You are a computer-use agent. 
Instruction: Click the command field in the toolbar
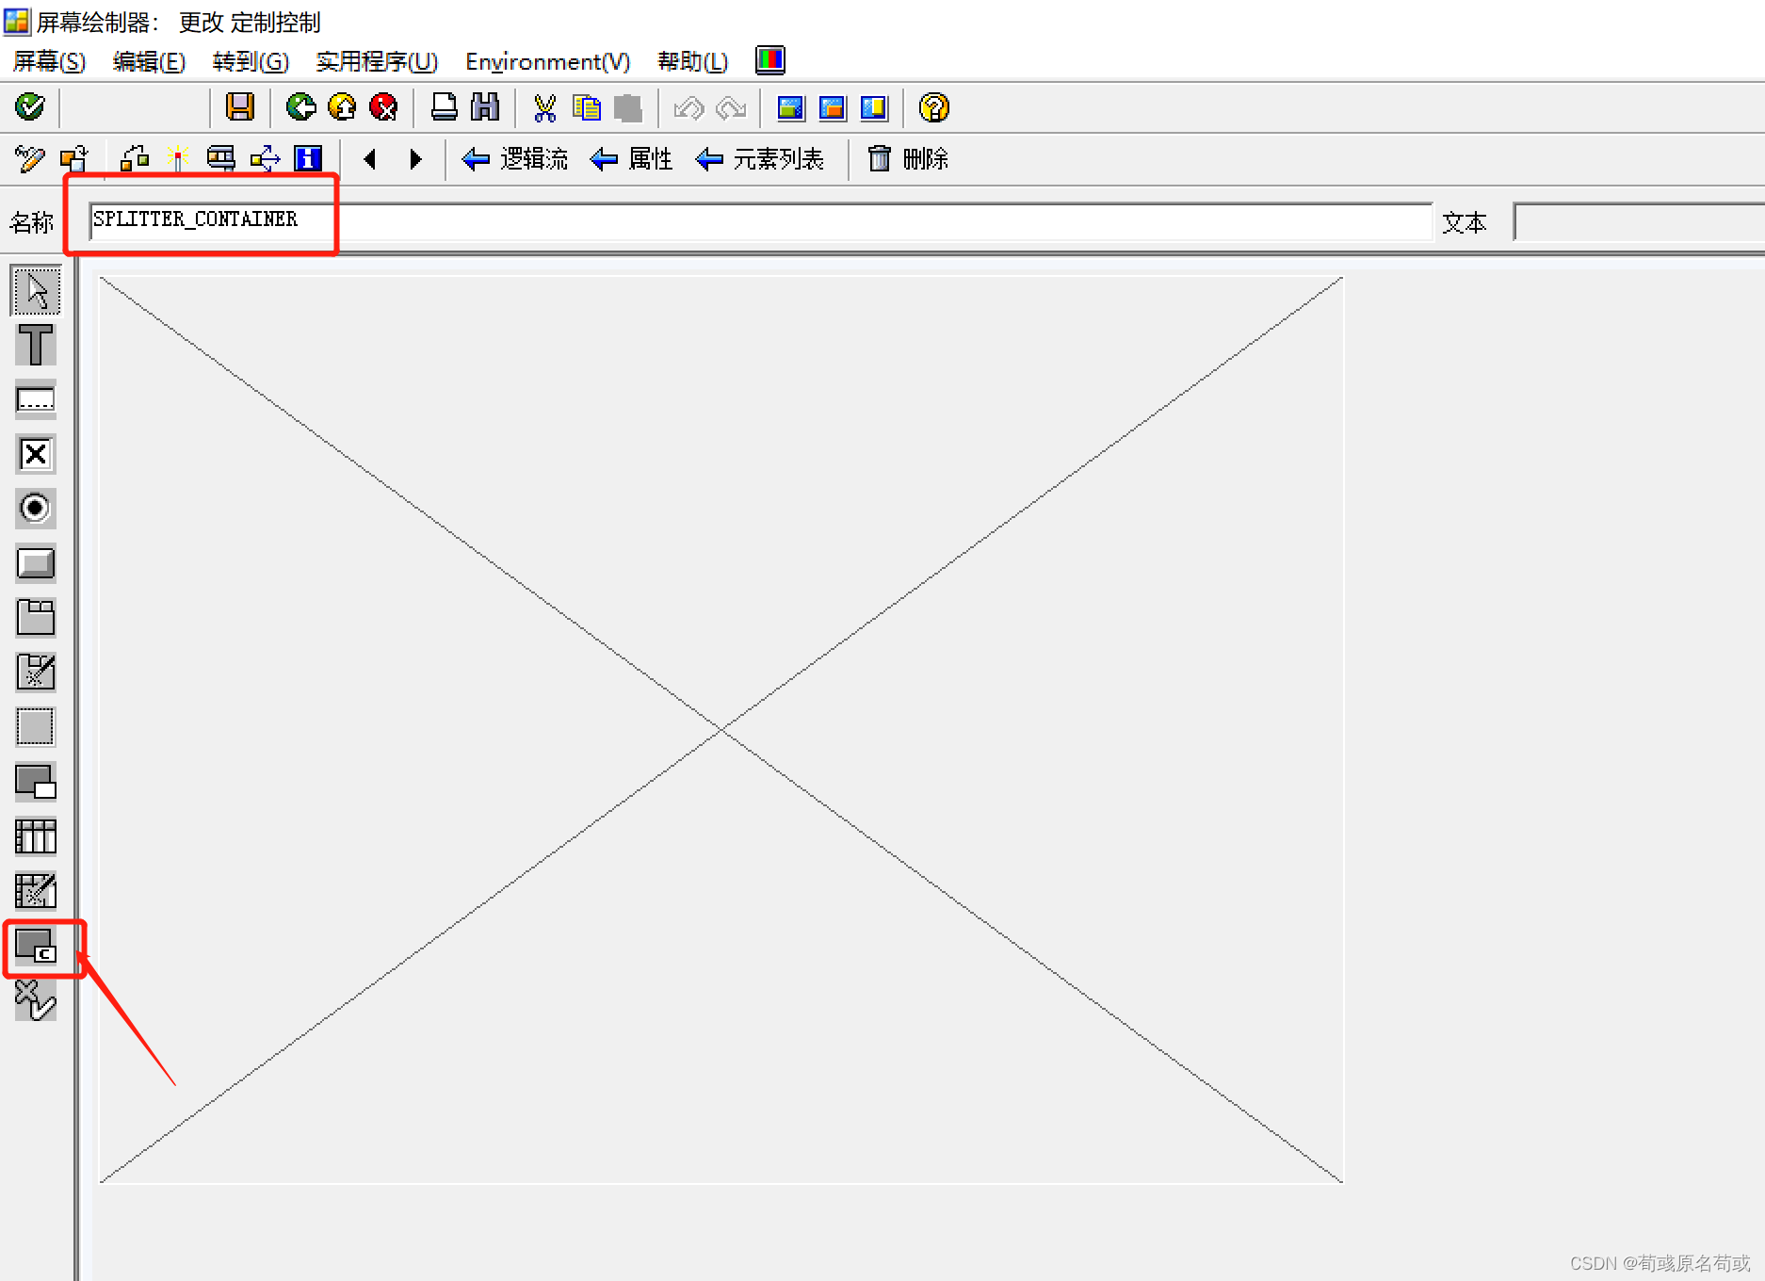coord(136,107)
